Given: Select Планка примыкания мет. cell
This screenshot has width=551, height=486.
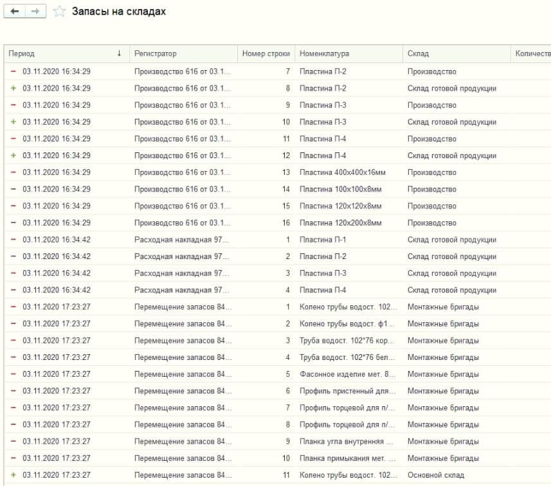Looking at the screenshot, I should (348, 458).
